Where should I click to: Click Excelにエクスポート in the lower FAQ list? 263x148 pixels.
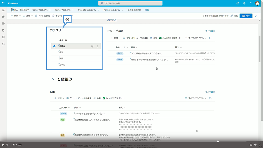tap(114, 98)
